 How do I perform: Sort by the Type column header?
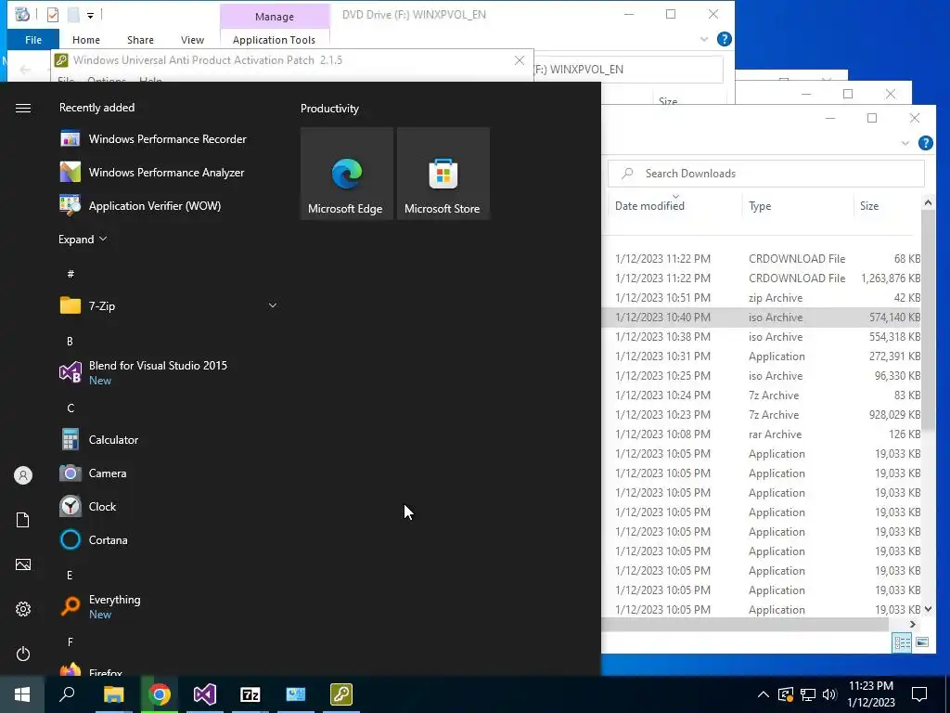pos(760,205)
